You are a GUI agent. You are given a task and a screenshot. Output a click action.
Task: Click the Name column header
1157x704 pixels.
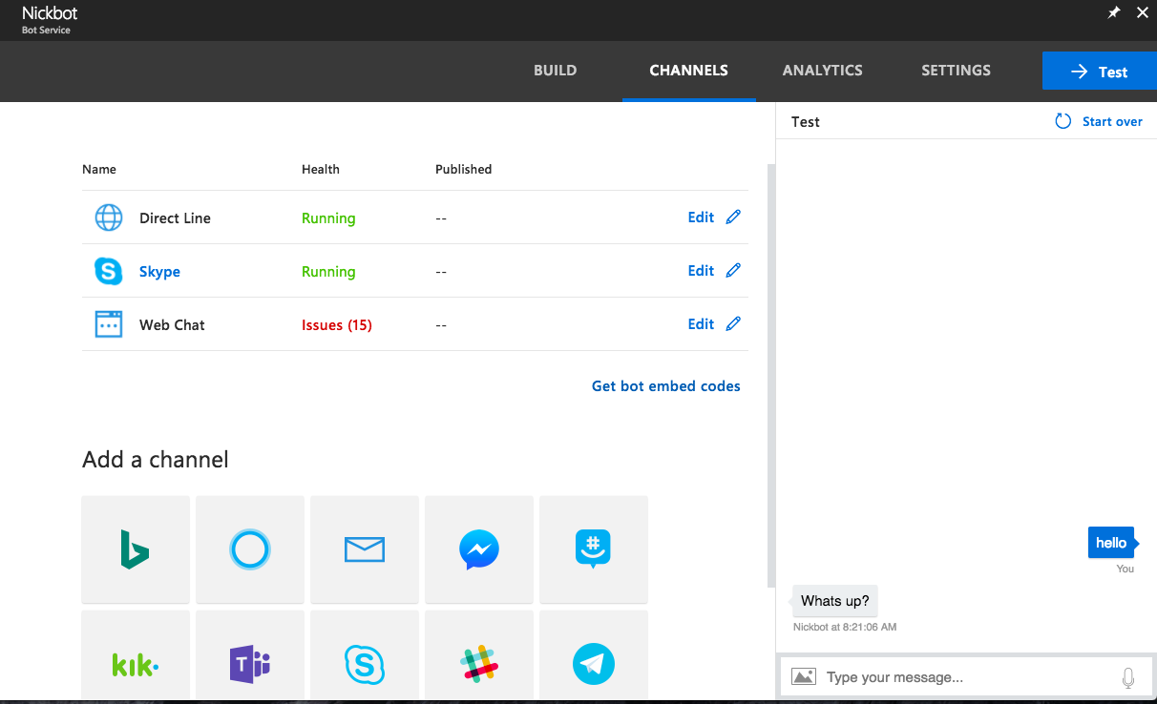click(99, 169)
